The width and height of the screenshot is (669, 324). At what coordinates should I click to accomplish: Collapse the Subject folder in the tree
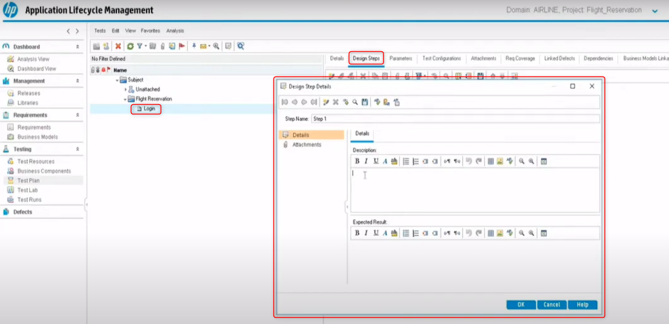(117, 80)
